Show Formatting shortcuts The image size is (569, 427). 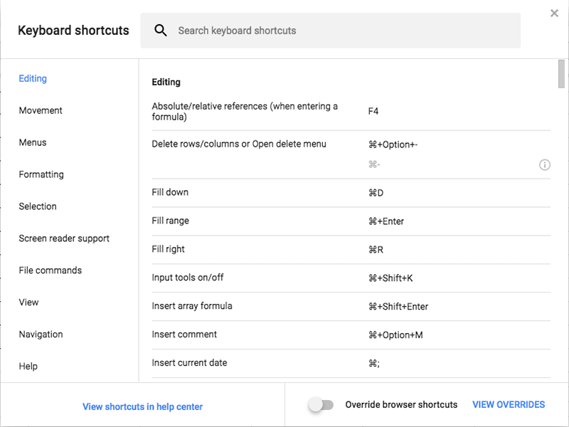coord(41,174)
